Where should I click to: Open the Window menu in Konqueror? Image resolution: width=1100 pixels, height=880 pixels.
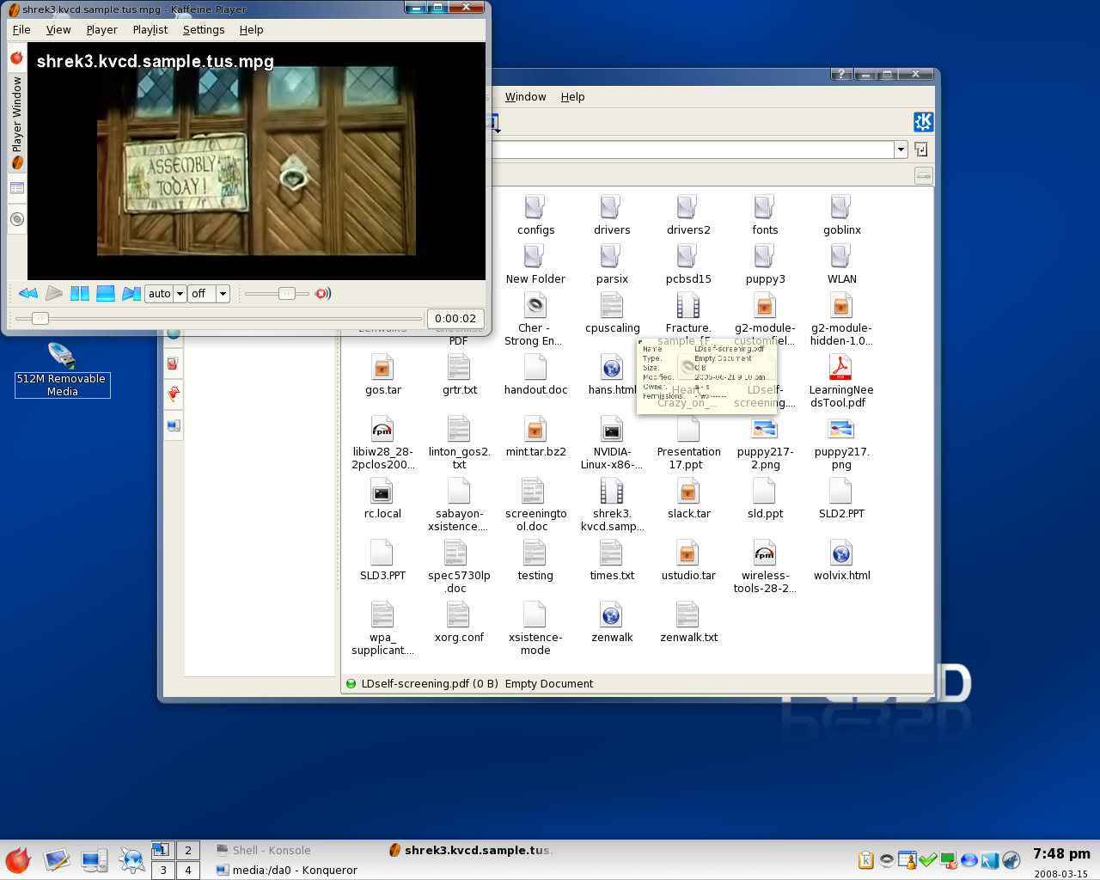(525, 97)
